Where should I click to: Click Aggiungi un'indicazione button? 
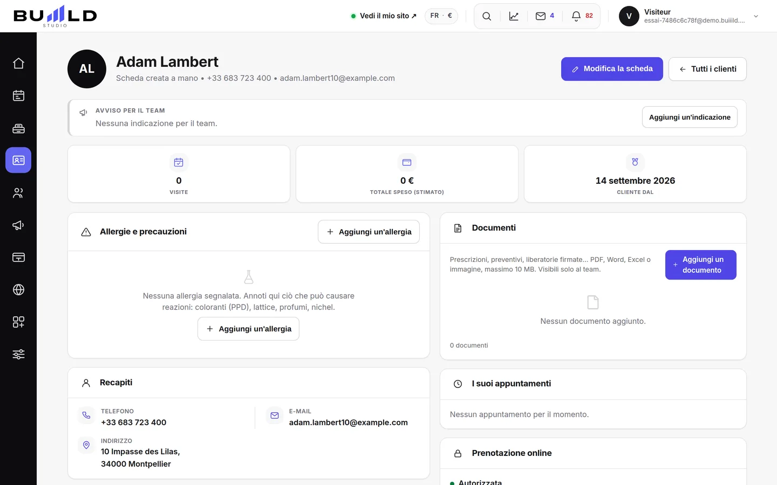(x=690, y=117)
